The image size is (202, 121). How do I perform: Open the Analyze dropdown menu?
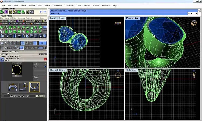pos(88,6)
